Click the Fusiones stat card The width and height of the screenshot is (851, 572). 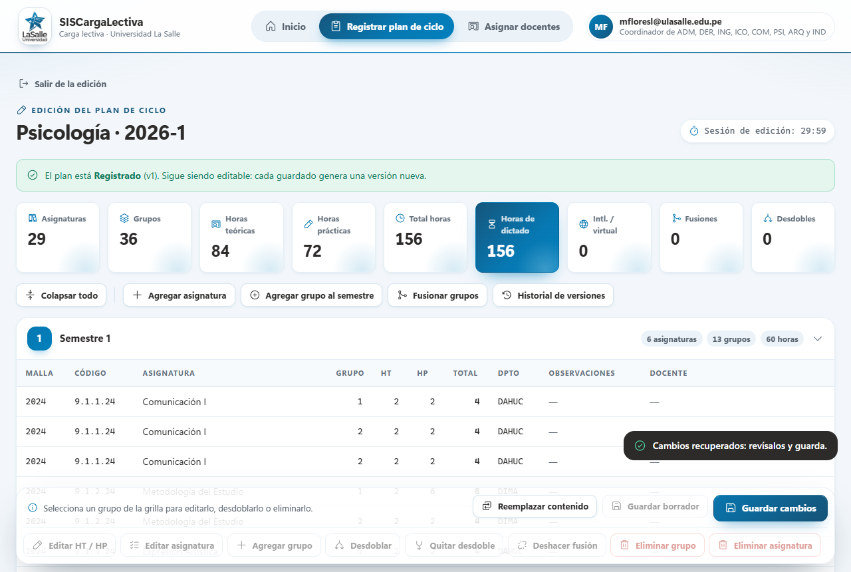coord(701,237)
